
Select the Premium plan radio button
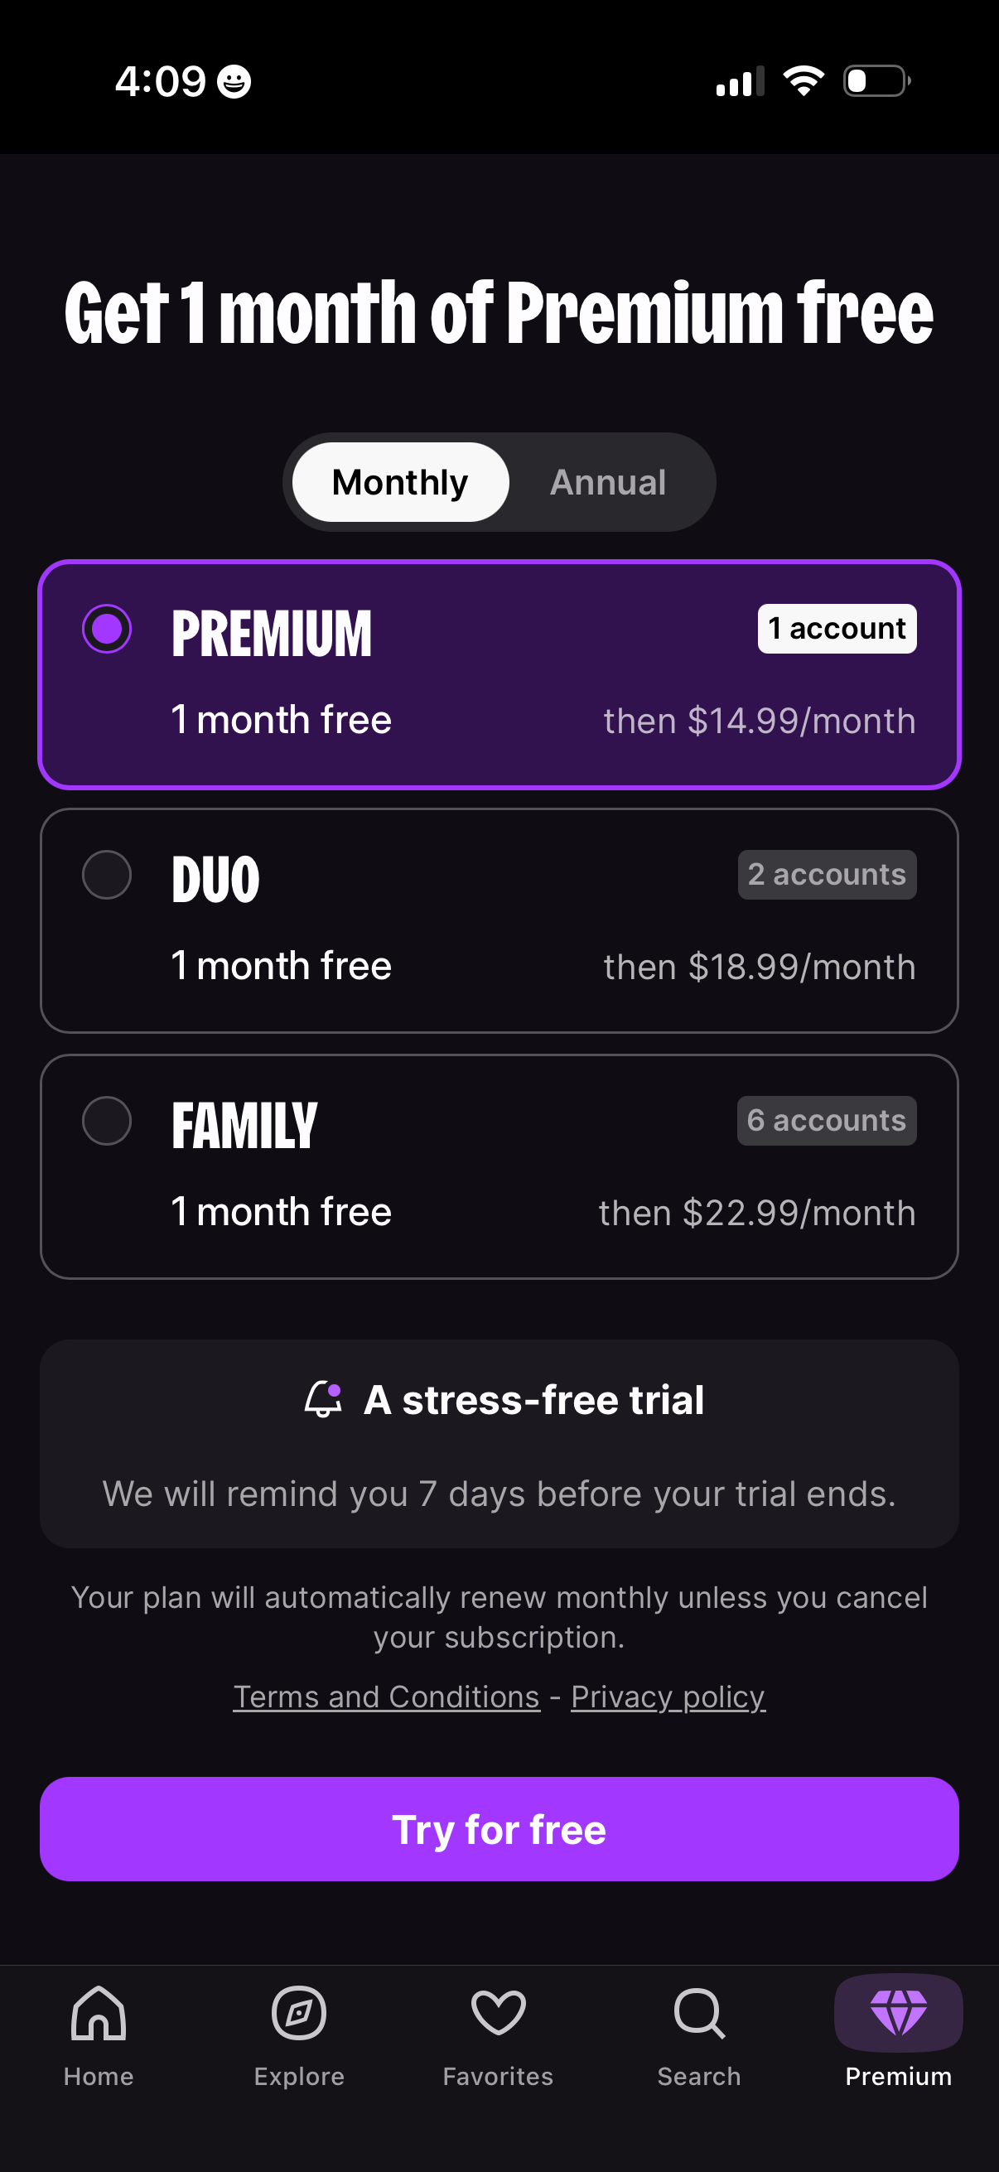click(x=107, y=629)
